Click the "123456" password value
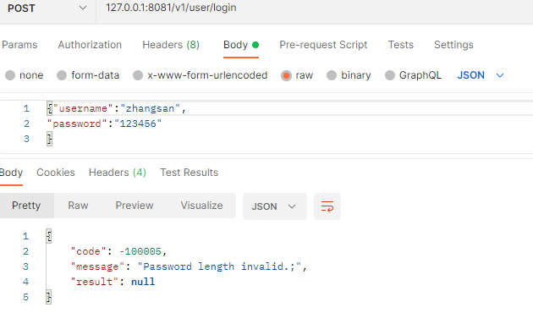The width and height of the screenshot is (533, 313). pos(138,124)
